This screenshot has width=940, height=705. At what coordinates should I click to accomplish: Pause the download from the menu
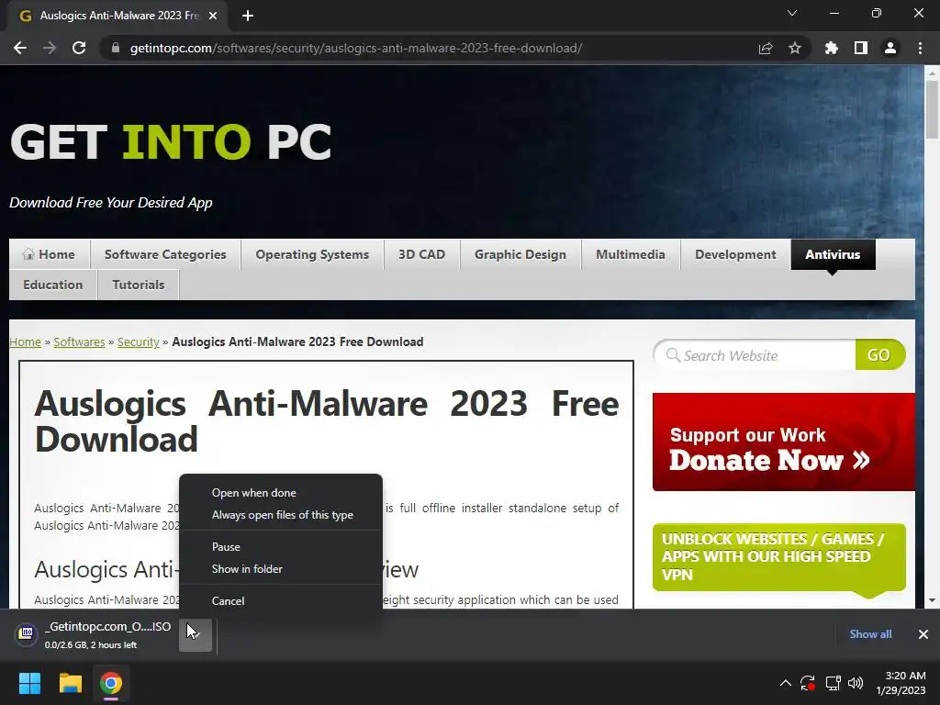click(281, 547)
